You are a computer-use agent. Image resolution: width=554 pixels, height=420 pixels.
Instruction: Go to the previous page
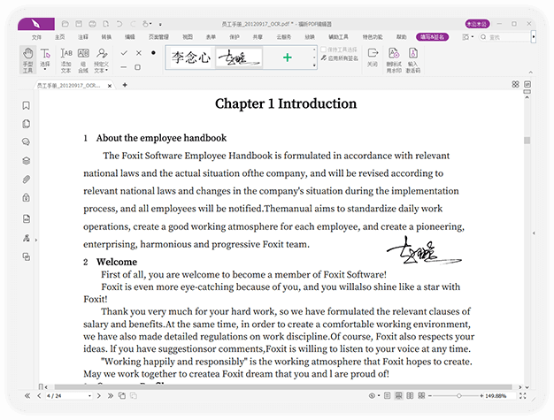point(39,396)
